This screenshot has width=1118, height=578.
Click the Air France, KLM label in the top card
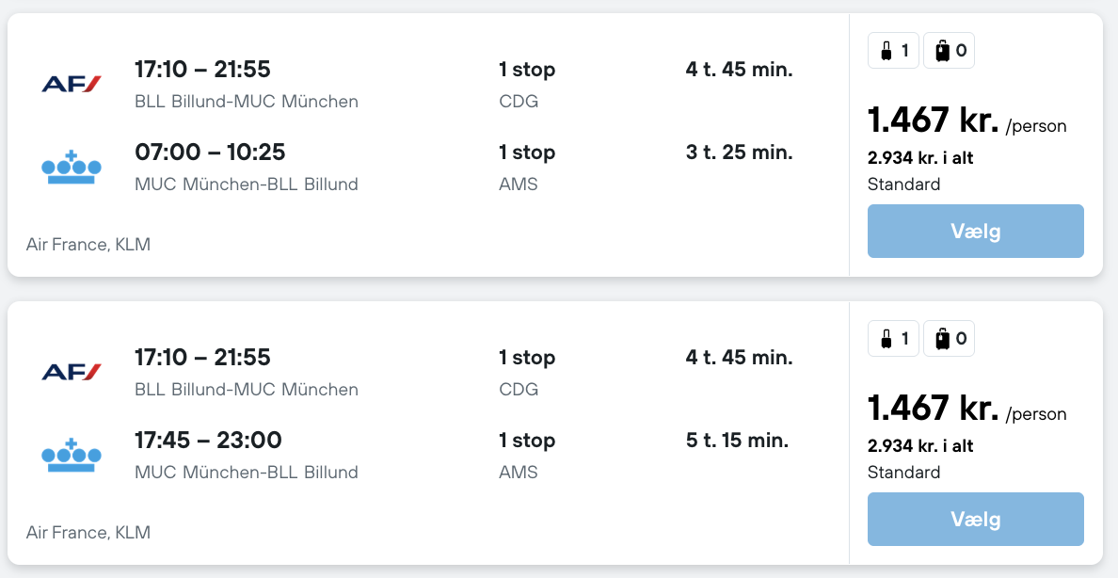point(88,245)
